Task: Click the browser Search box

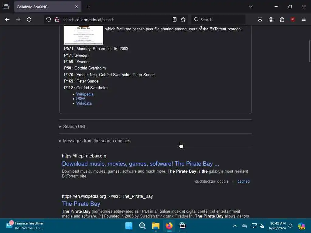Action: point(218,20)
